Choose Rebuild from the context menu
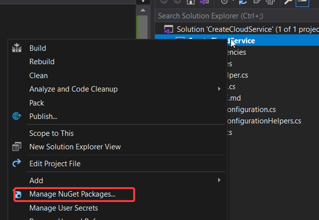 (42, 61)
